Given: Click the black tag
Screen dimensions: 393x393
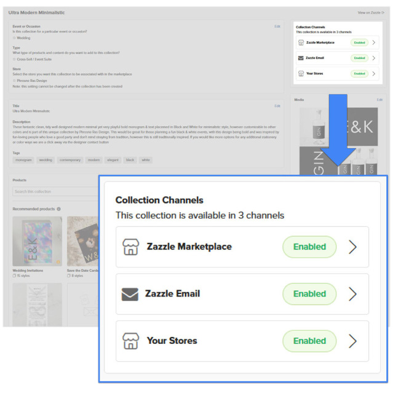Looking at the screenshot, I should pyautogui.click(x=130, y=160).
